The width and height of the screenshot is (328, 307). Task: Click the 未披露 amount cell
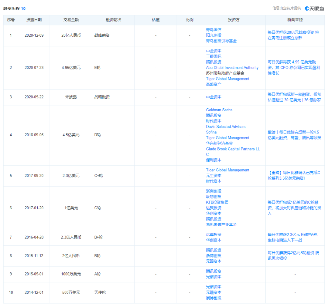click(x=71, y=97)
